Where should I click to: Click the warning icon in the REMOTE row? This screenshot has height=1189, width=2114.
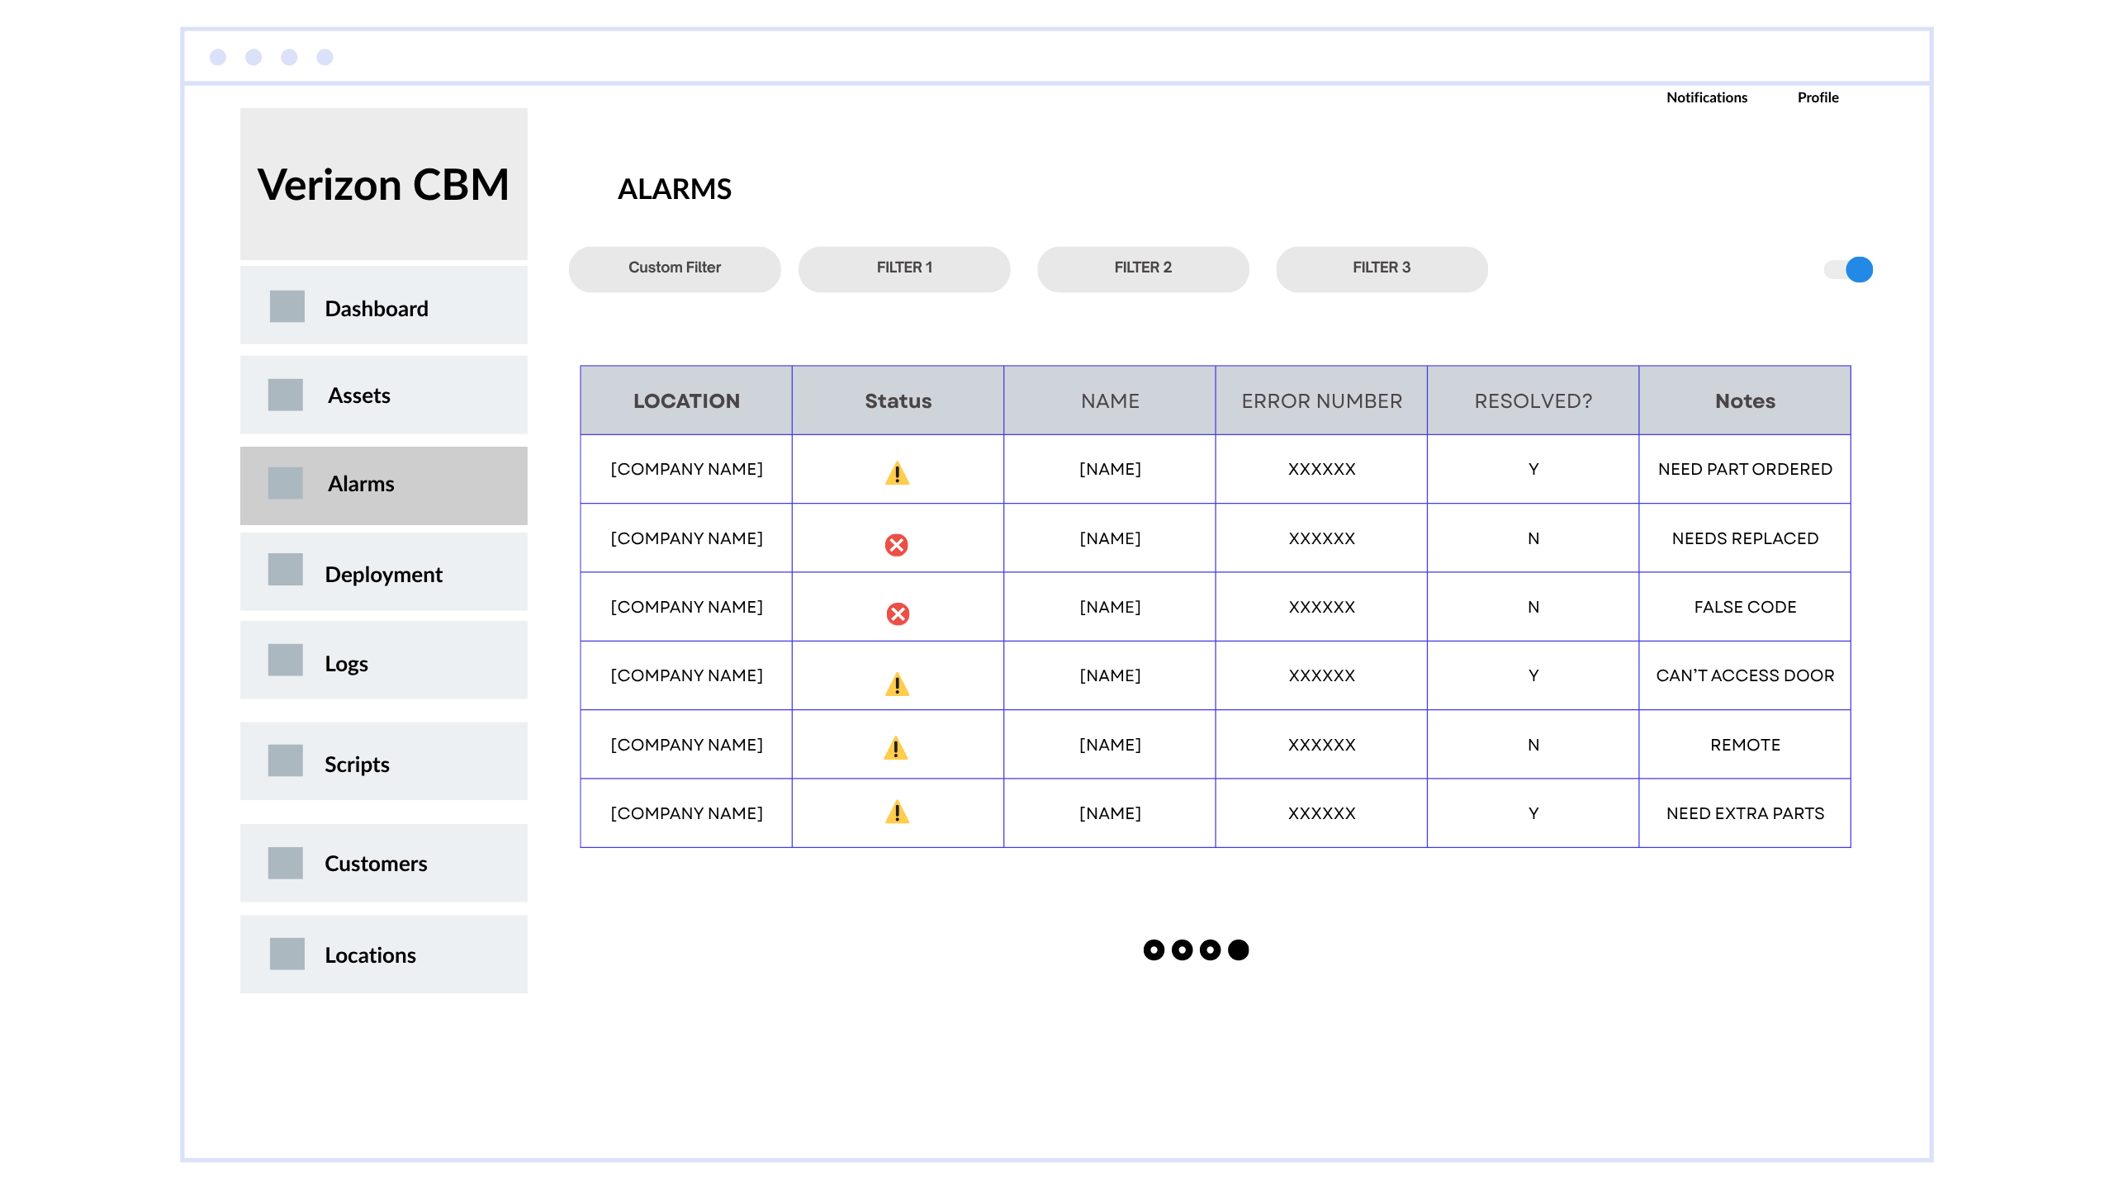896,748
